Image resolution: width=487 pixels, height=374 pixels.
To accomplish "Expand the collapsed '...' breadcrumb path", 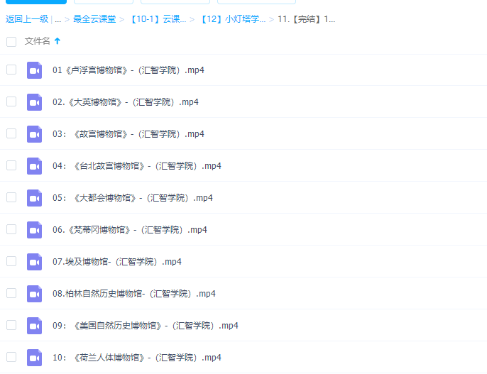I will pos(58,19).
